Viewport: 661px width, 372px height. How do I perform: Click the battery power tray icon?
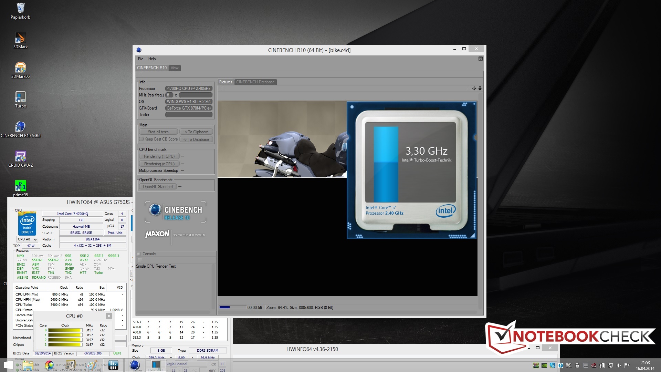tap(602, 365)
